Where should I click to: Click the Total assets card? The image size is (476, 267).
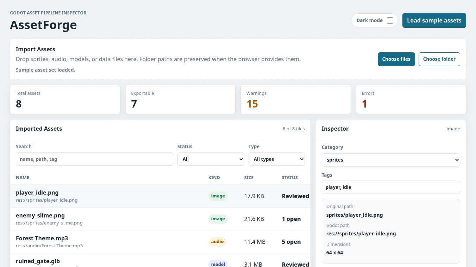click(x=65, y=99)
